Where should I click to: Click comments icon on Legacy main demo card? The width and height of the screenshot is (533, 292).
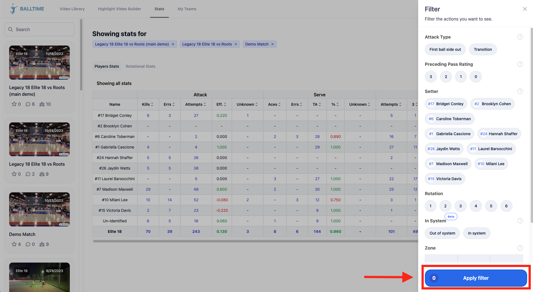tap(28, 104)
